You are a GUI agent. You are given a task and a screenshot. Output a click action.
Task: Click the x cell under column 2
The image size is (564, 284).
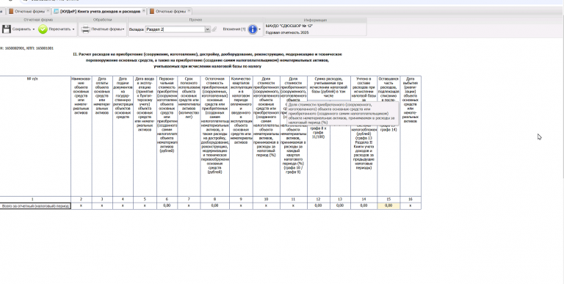tap(82, 205)
